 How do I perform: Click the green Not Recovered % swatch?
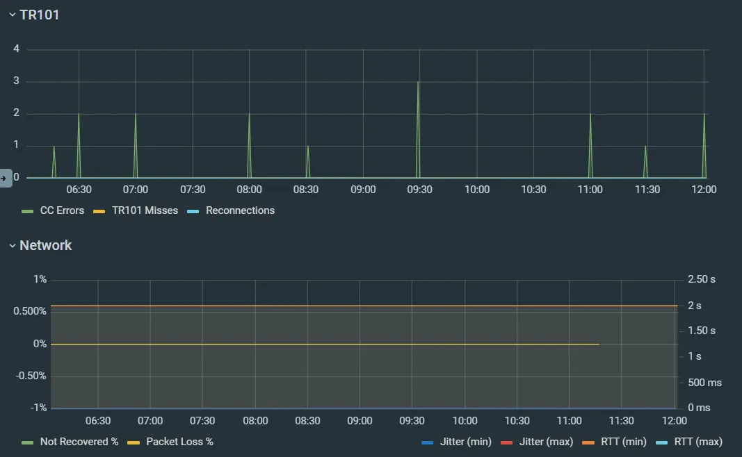pos(27,442)
